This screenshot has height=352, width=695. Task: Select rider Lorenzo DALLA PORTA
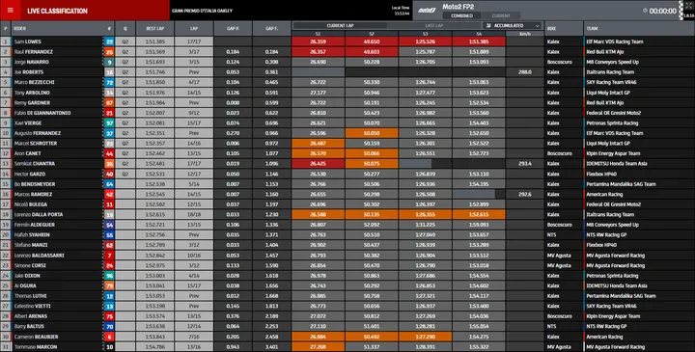tap(39, 215)
